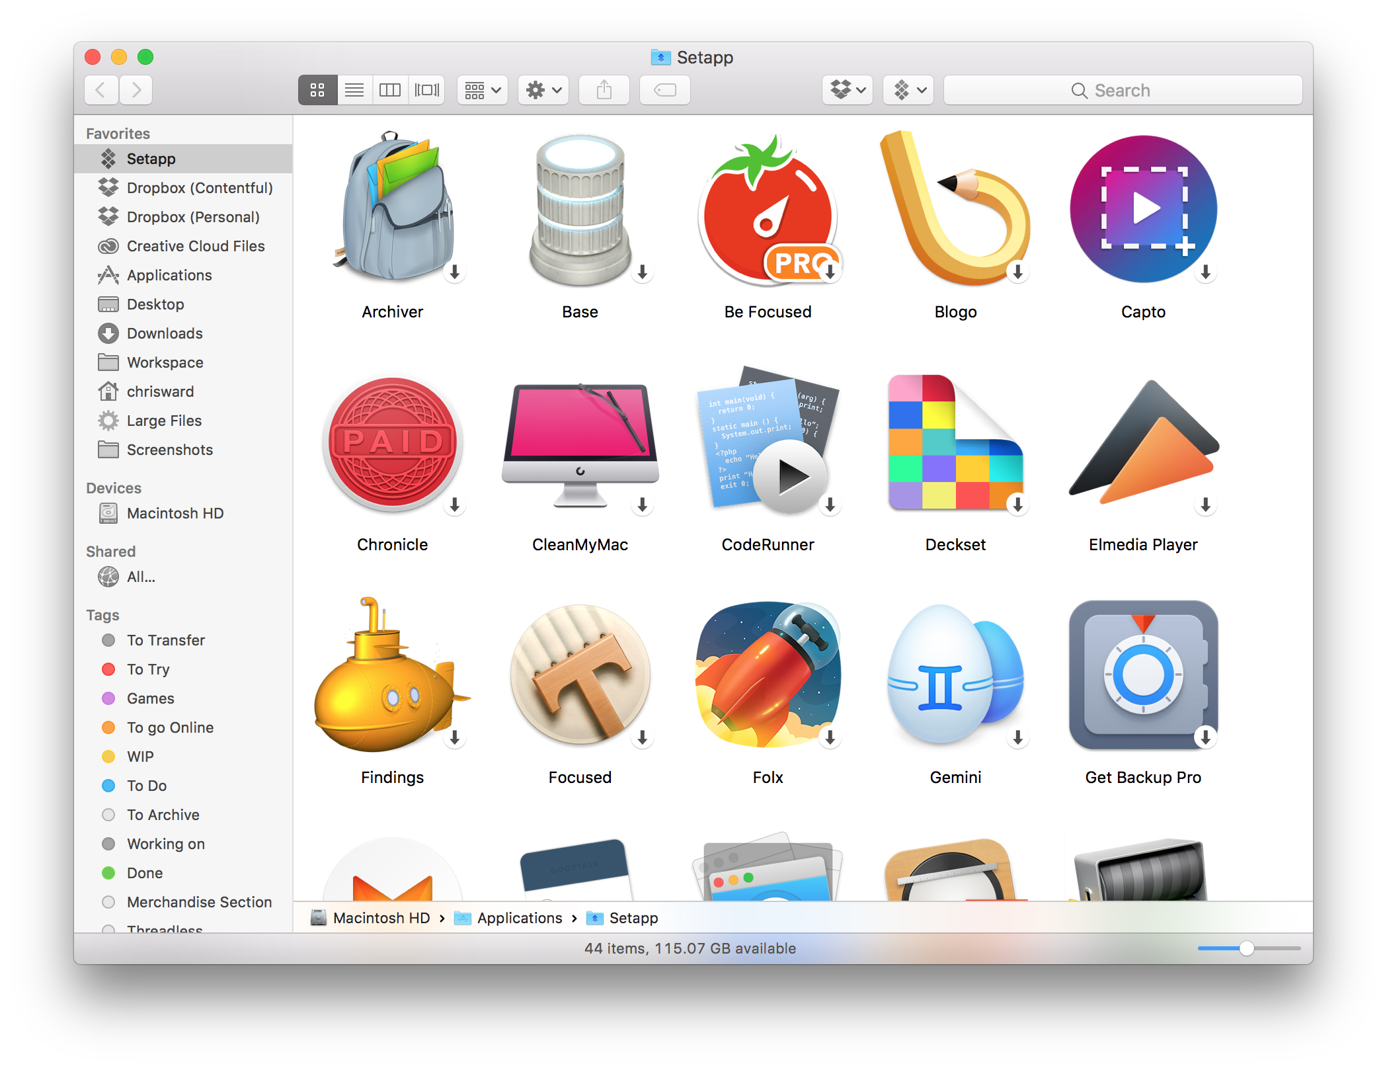The image size is (1387, 1070).
Task: Click the Share toolbar button
Action: pos(604,90)
